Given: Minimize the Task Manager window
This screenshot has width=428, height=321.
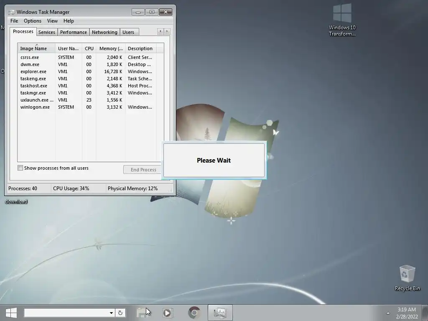Looking at the screenshot, I should click(x=138, y=12).
